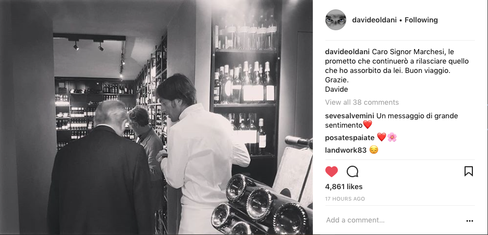The height and width of the screenshot is (235, 488).
Task: Click the red heart emoji in sevesalvemini comment
Action: [x=368, y=125]
